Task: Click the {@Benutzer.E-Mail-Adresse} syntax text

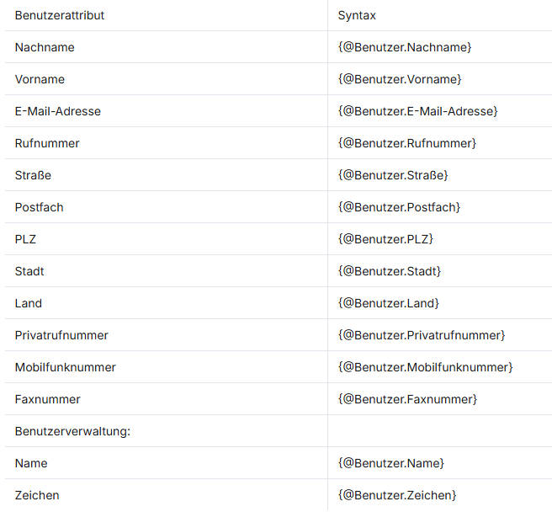Action: 417,111
